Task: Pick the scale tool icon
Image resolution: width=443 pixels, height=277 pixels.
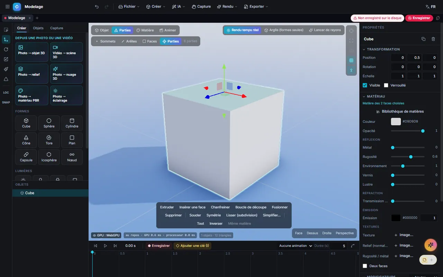Action: [6, 59]
